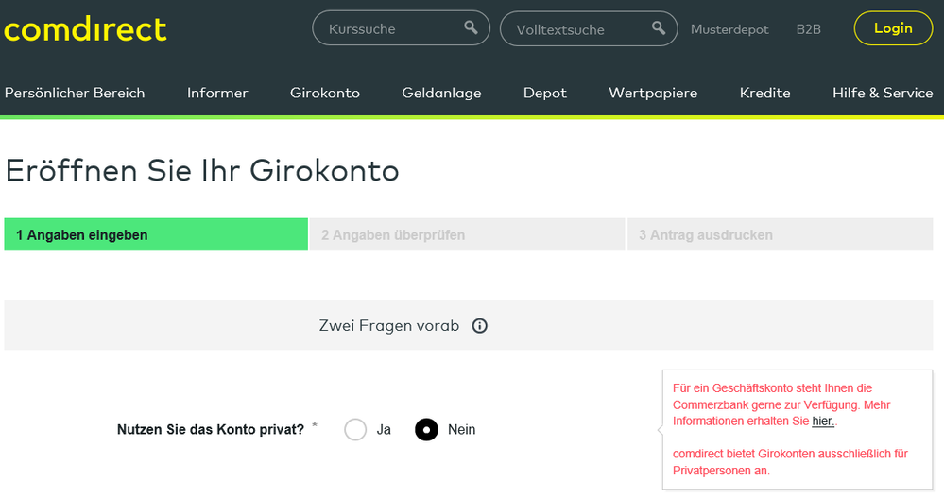Screen dimensions: 944x499
Task: Follow the 'hier' link in the red notice
Action: tap(822, 422)
